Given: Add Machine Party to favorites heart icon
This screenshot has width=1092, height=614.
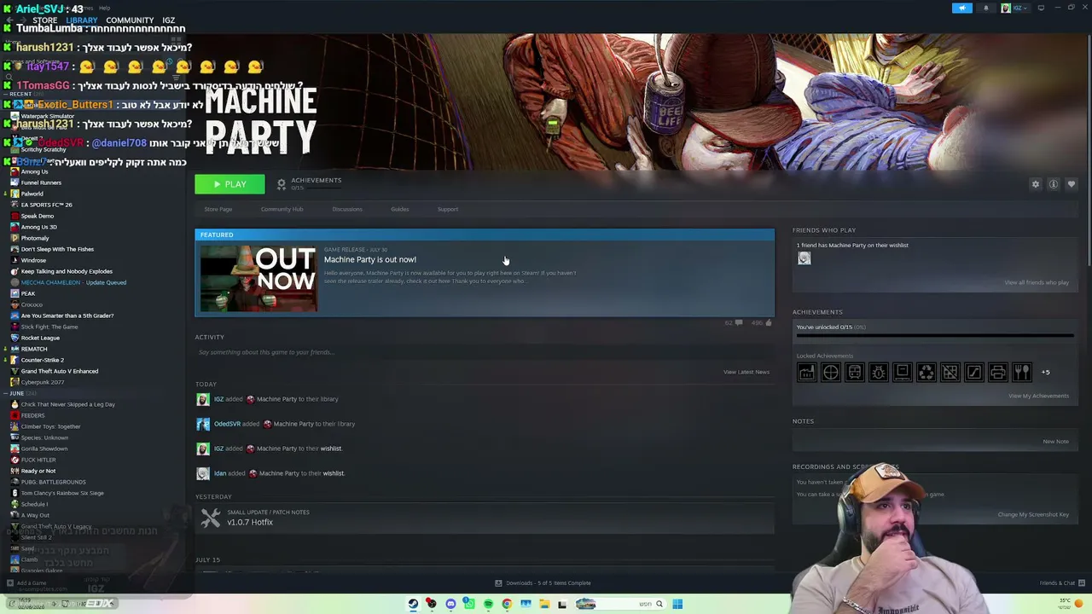Looking at the screenshot, I should (1072, 184).
